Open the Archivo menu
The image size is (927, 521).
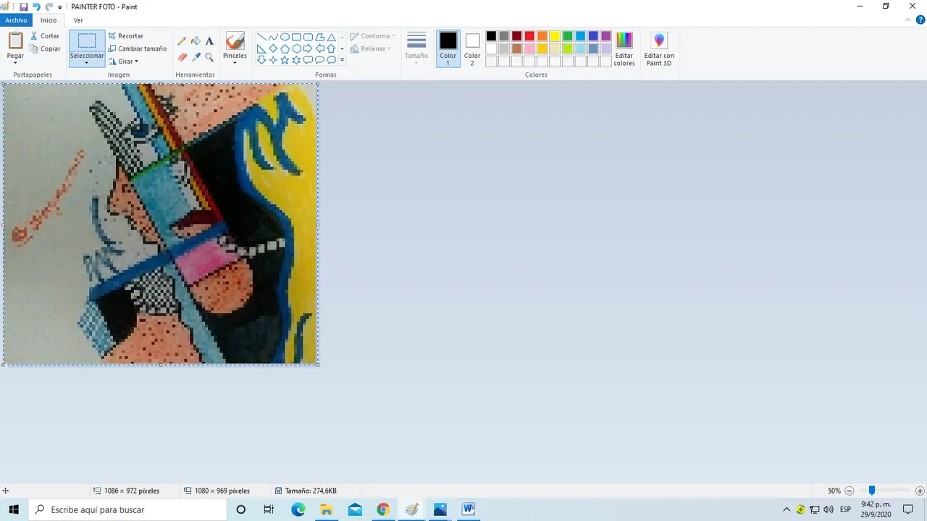16,20
